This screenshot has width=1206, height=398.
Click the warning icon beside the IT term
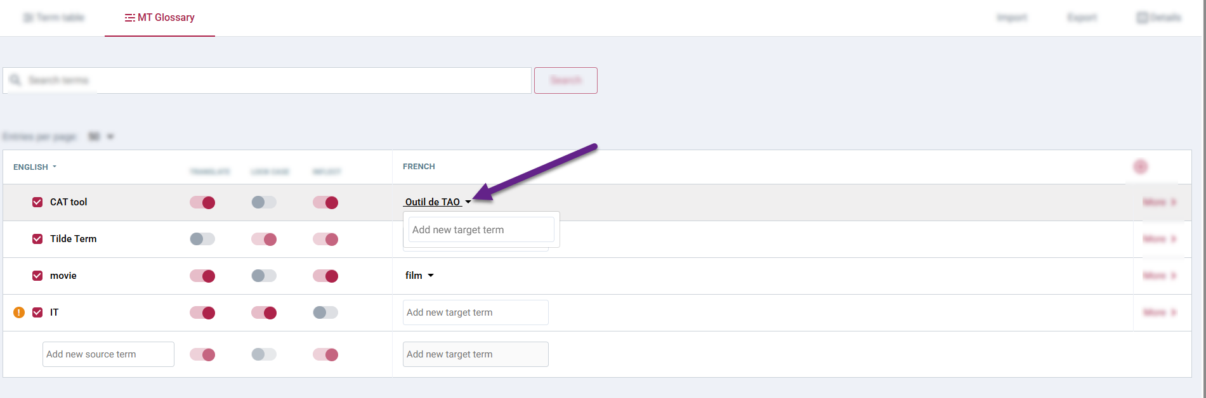(x=18, y=312)
